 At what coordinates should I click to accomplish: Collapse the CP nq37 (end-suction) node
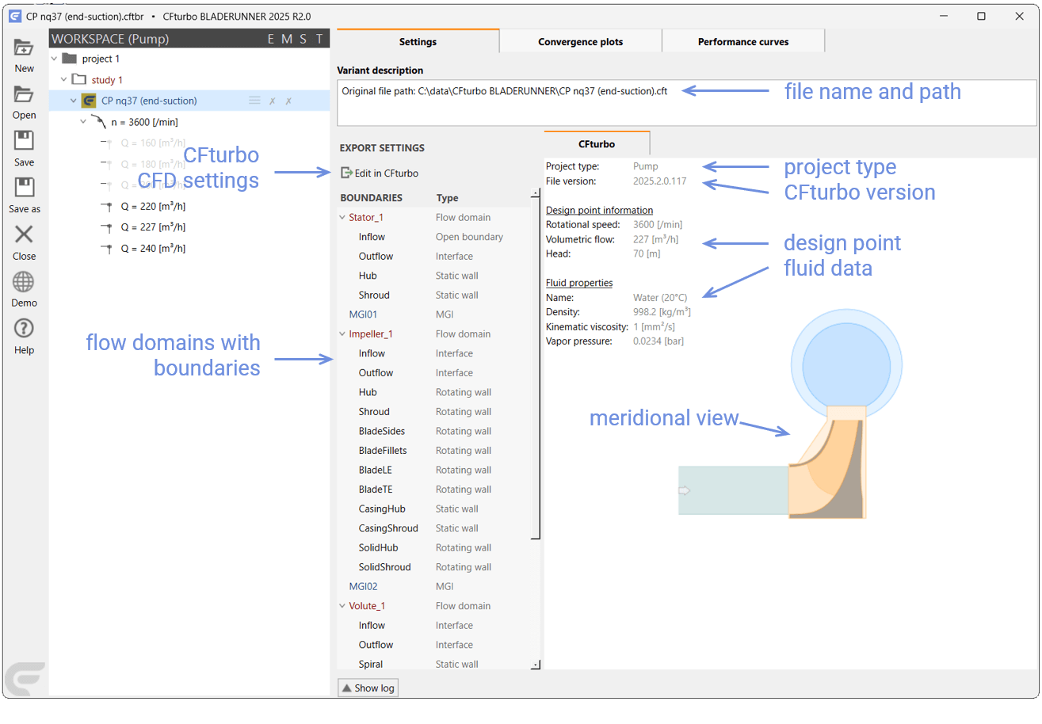(73, 101)
